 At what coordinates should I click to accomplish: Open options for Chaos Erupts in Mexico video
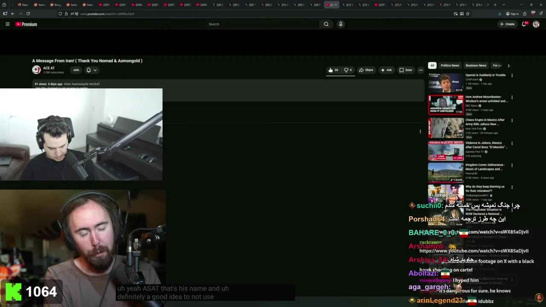512,120
